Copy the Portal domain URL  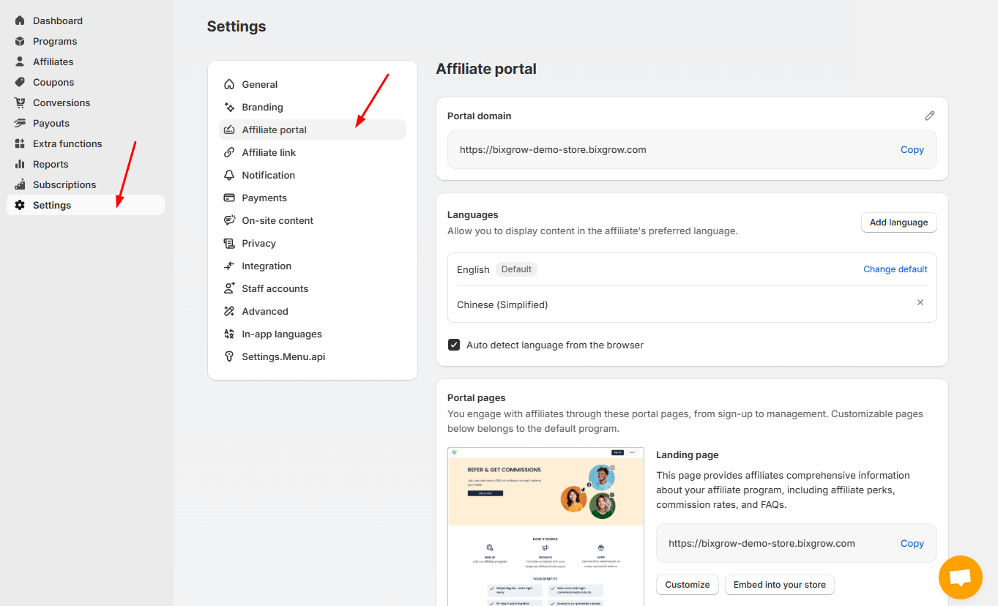pos(912,150)
